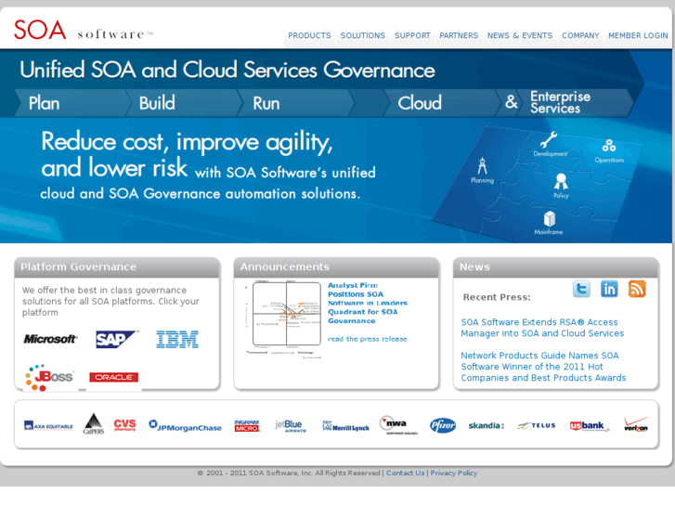
Task: Select the Run banner tab
Action: pyautogui.click(x=296, y=103)
